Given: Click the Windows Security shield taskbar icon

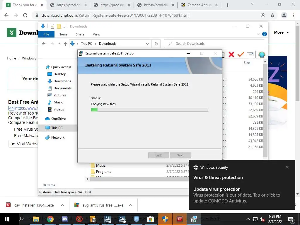Looking at the screenshot, I should (165, 219).
